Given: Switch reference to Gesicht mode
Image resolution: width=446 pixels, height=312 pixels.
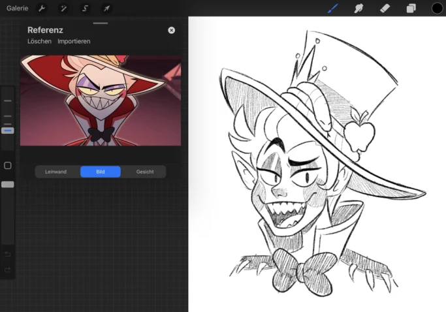Looking at the screenshot, I should pyautogui.click(x=145, y=172).
